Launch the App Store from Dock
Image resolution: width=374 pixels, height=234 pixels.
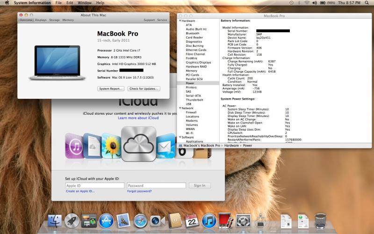[x=107, y=220]
